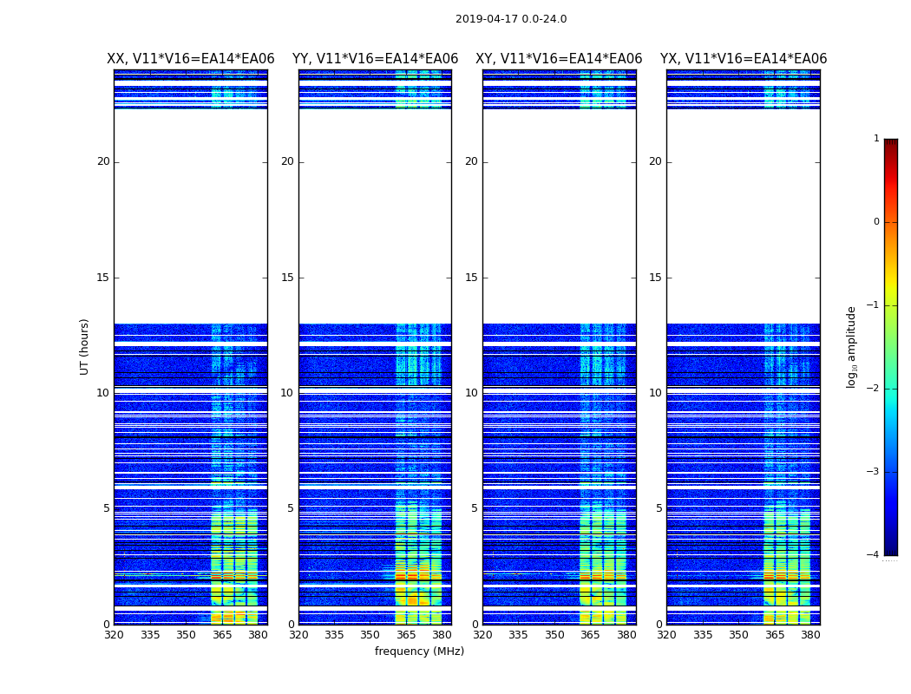Click the 350 tick label in YY panel
The width and height of the screenshot is (911, 694).
click(370, 635)
